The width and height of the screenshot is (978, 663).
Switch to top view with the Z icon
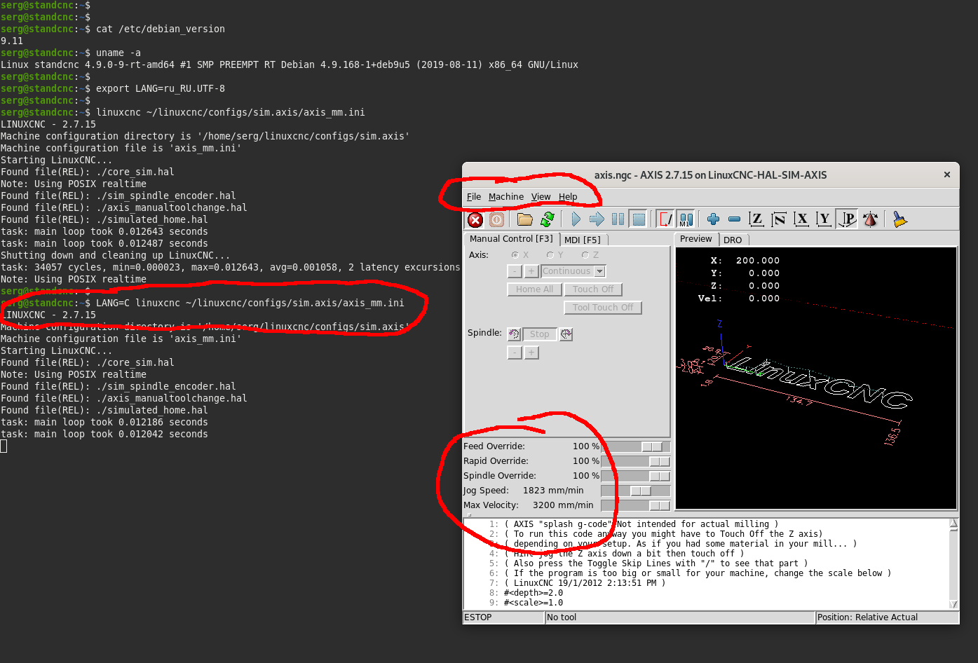756,220
